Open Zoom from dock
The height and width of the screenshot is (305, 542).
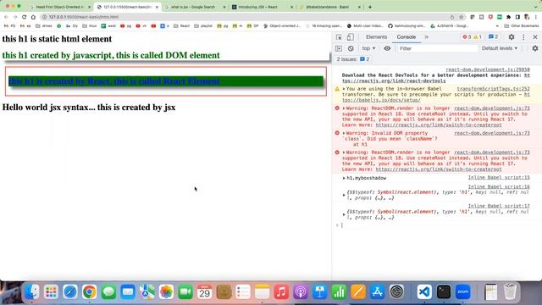[463, 291]
